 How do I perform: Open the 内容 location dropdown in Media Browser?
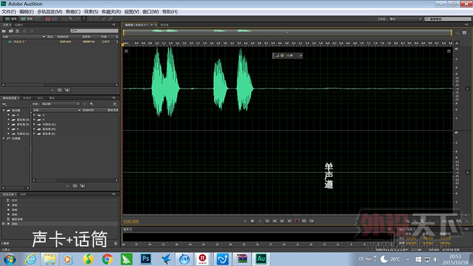point(60,104)
